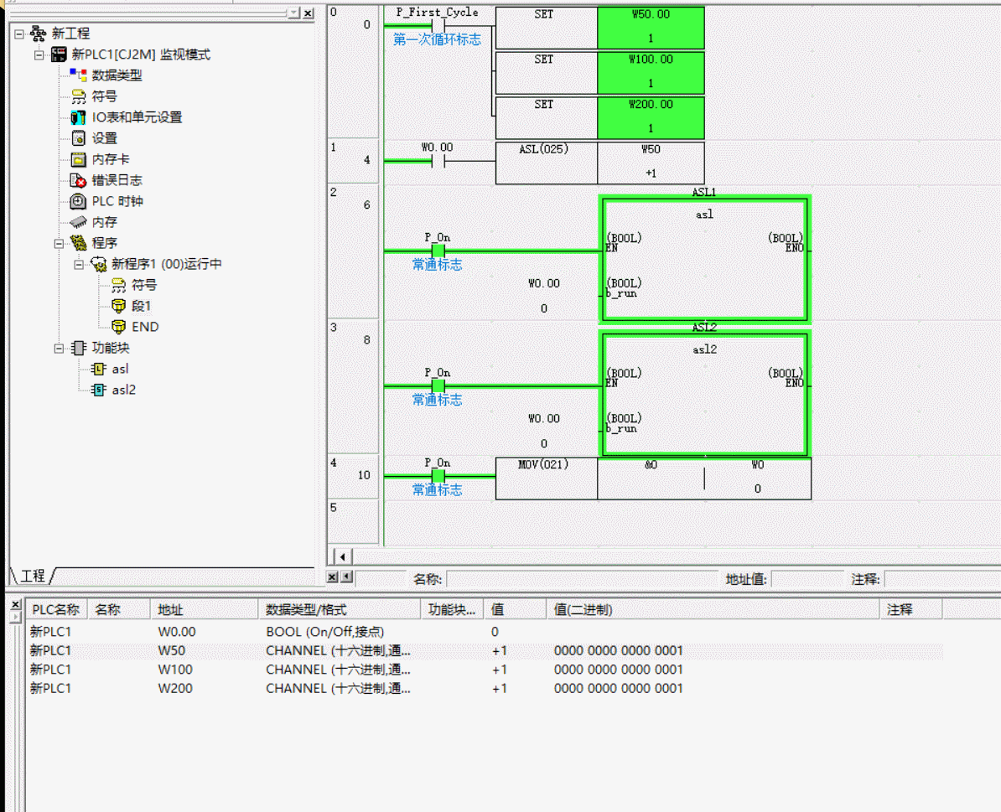Open the 内存 memory item
This screenshot has height=812, width=1001.
(x=104, y=222)
